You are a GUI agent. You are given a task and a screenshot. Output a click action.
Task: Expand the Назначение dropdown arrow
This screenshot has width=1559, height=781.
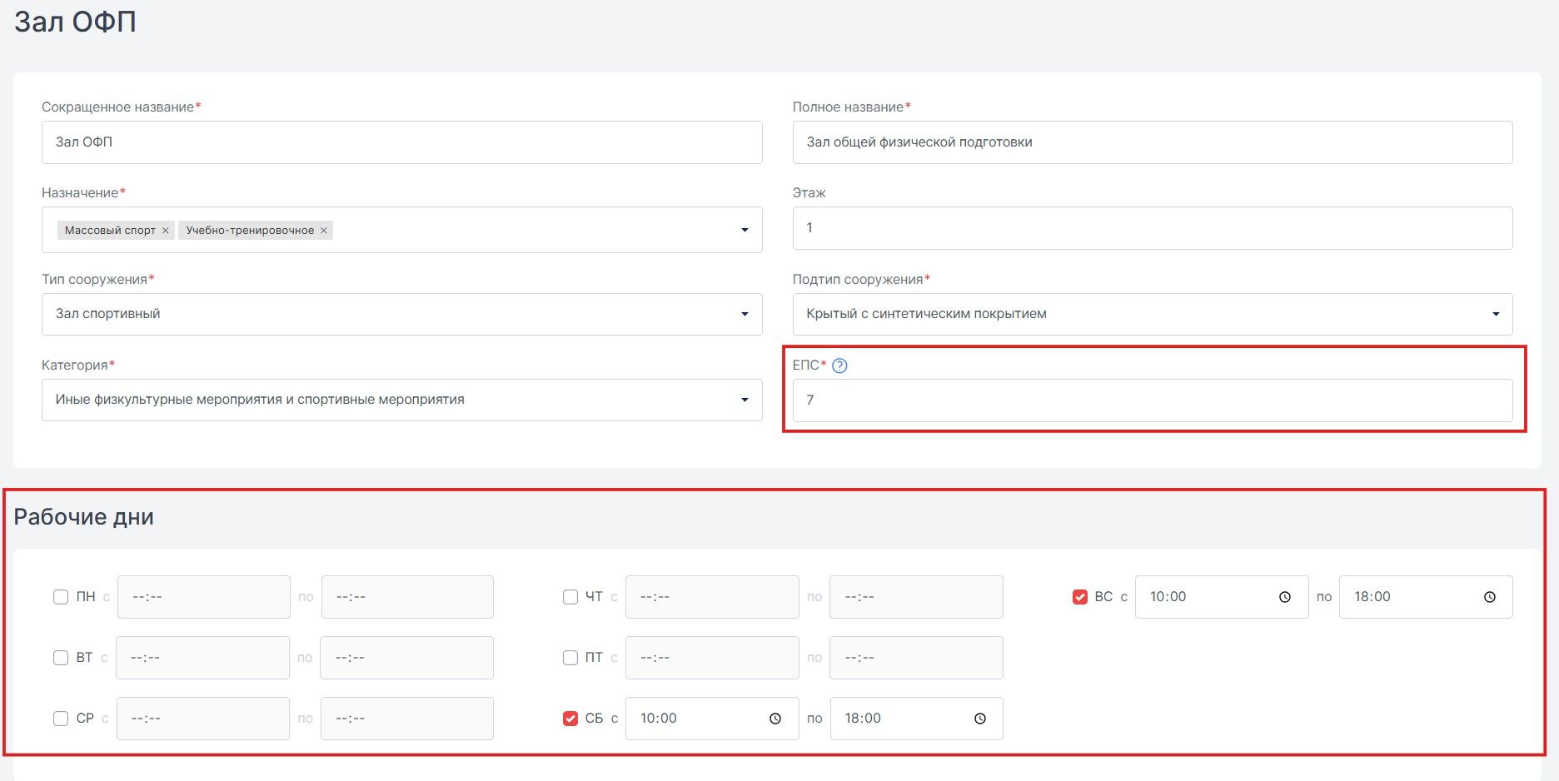745,230
